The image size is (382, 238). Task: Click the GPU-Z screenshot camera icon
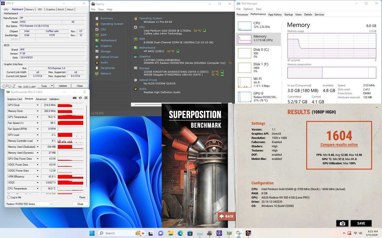point(74,98)
